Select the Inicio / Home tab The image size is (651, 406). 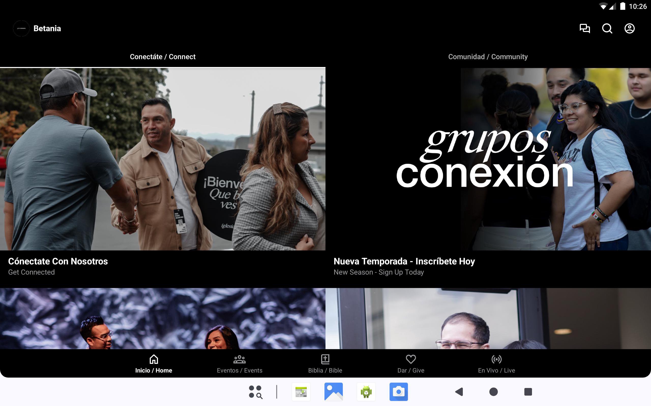pyautogui.click(x=154, y=364)
